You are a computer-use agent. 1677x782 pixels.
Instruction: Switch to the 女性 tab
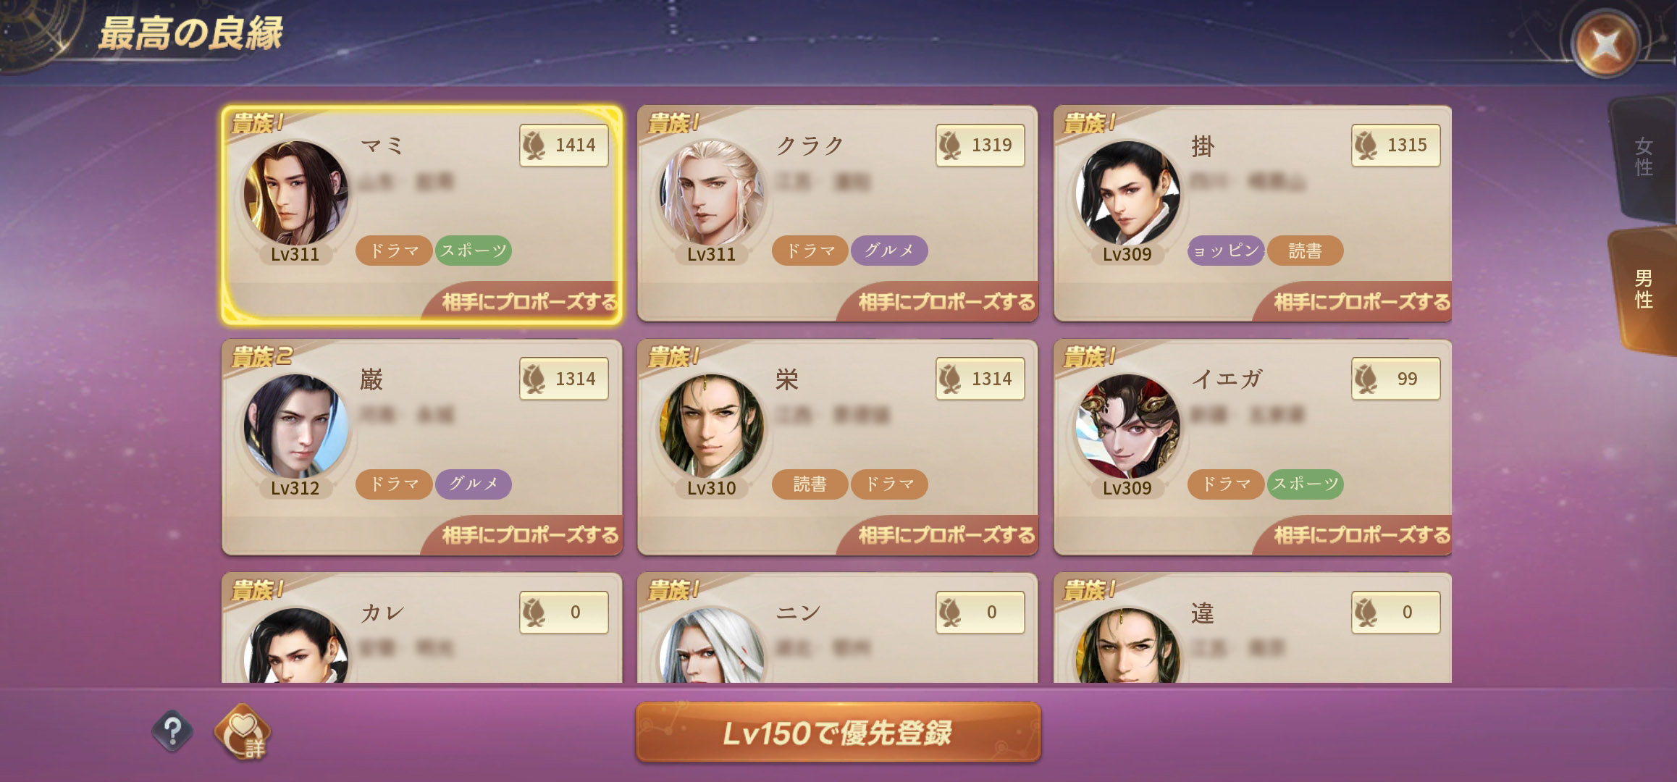[1644, 157]
